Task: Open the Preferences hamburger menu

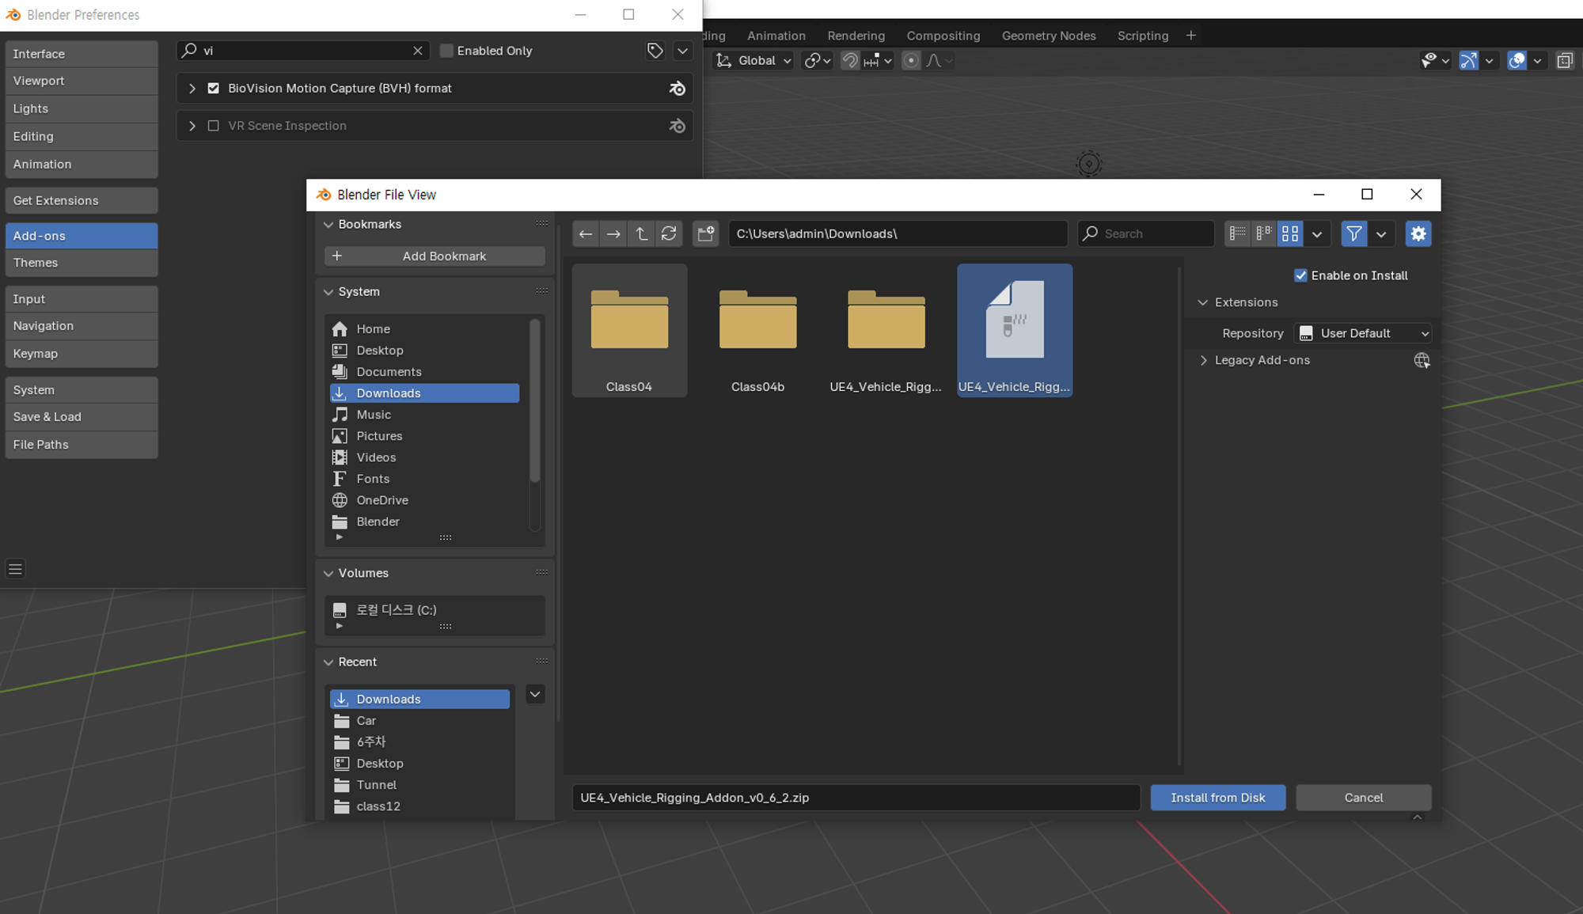Action: (15, 569)
